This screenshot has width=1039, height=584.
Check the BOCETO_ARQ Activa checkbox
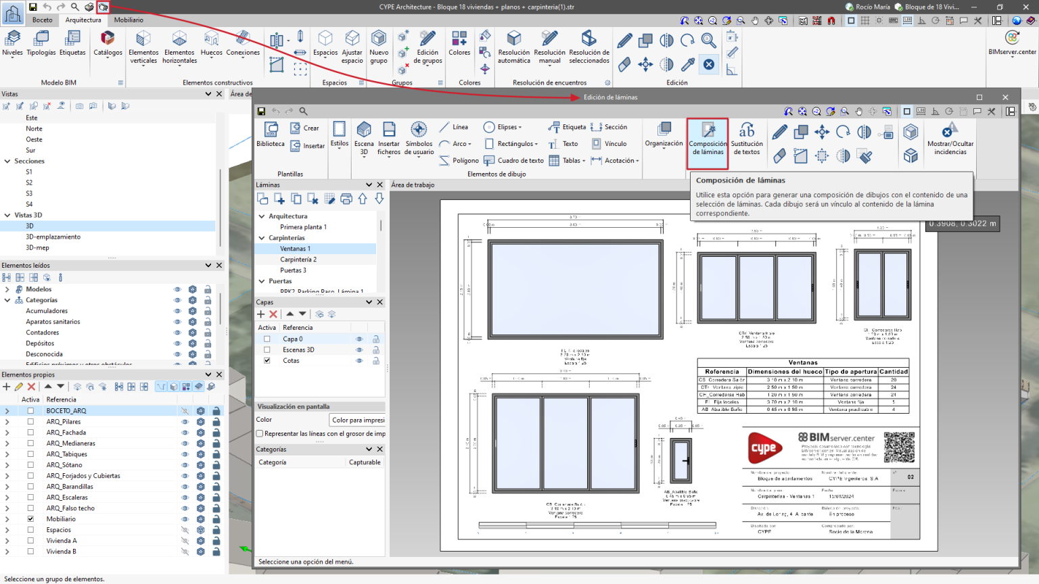(x=30, y=411)
